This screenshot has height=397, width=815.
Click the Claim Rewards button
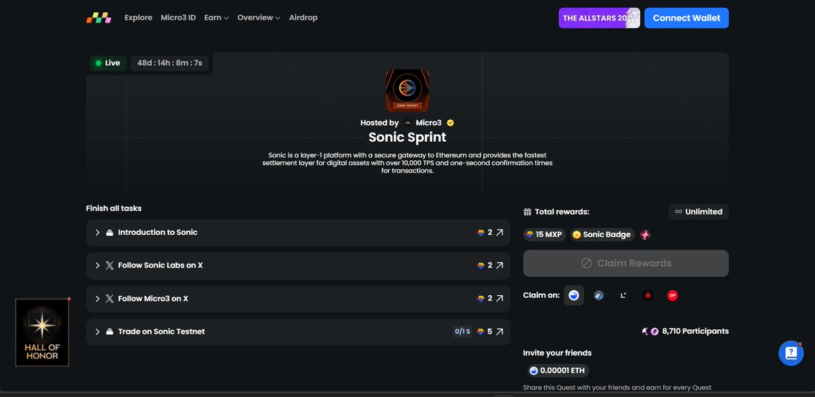[x=626, y=263]
